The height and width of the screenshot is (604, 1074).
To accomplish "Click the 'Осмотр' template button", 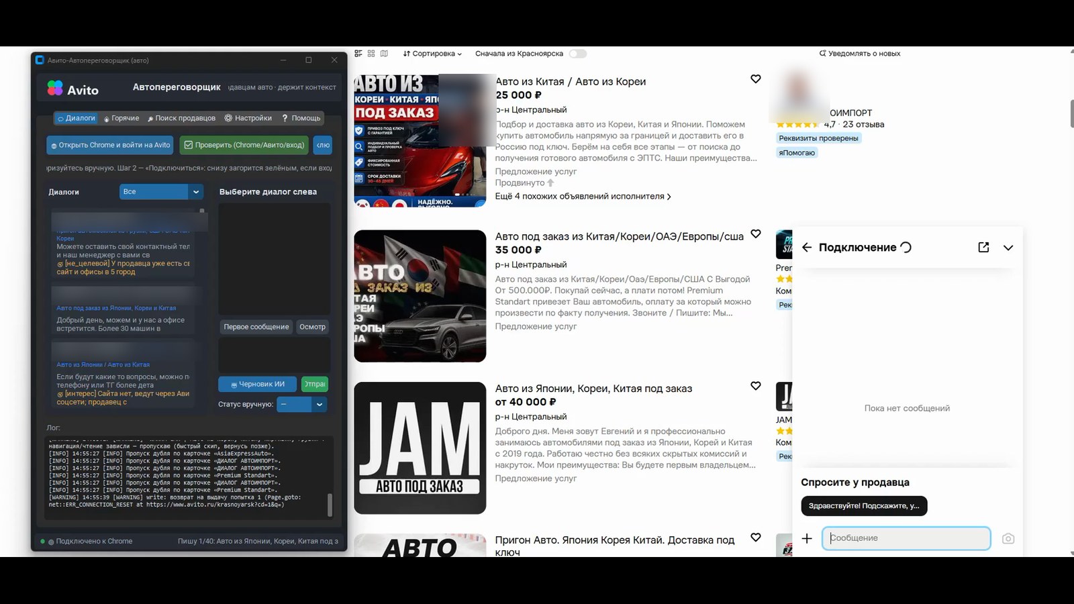I will coord(312,327).
